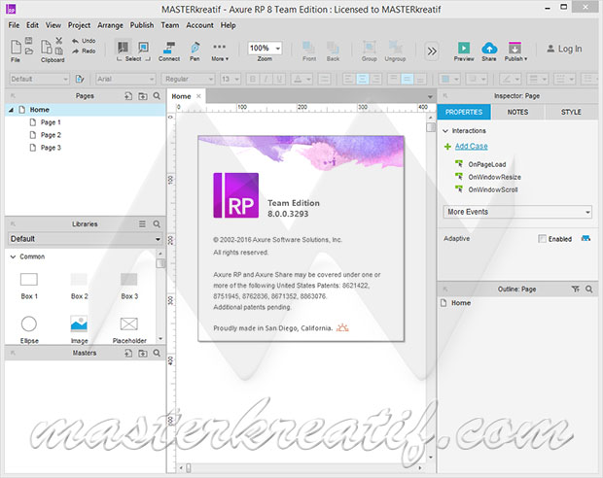Screen dimensions: 603x478
Task: Open the Arrange menu
Action: point(110,25)
